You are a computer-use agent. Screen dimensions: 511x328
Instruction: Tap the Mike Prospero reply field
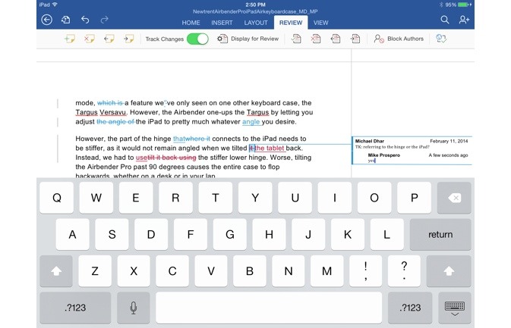(418, 158)
